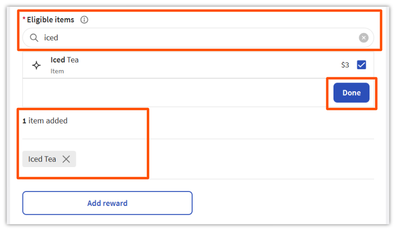Viewport: 395px width, 229px height.
Task: Click the $3 price of Iced Tea
Action: (345, 65)
